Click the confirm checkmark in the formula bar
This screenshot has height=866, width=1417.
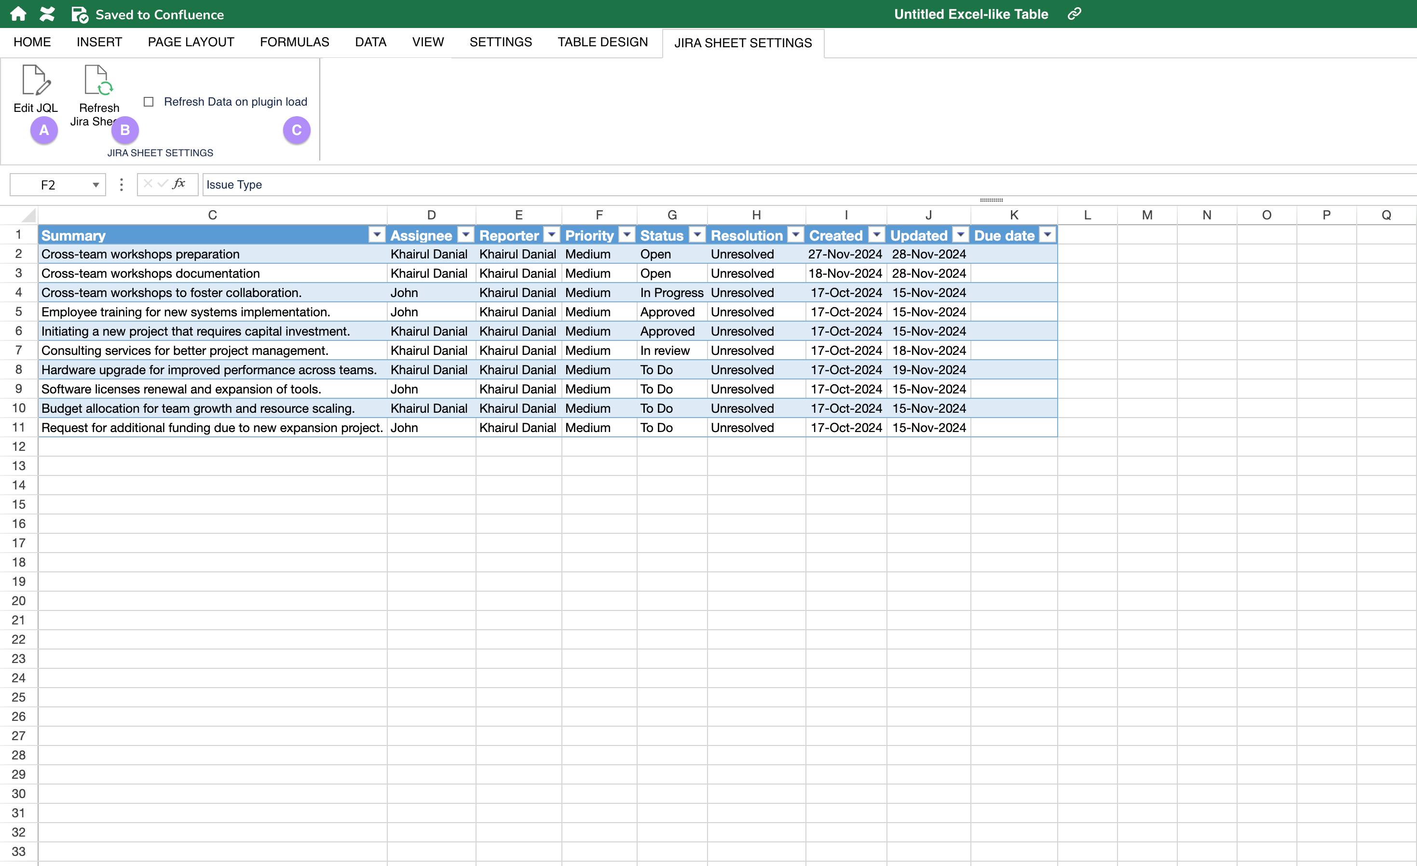163,184
